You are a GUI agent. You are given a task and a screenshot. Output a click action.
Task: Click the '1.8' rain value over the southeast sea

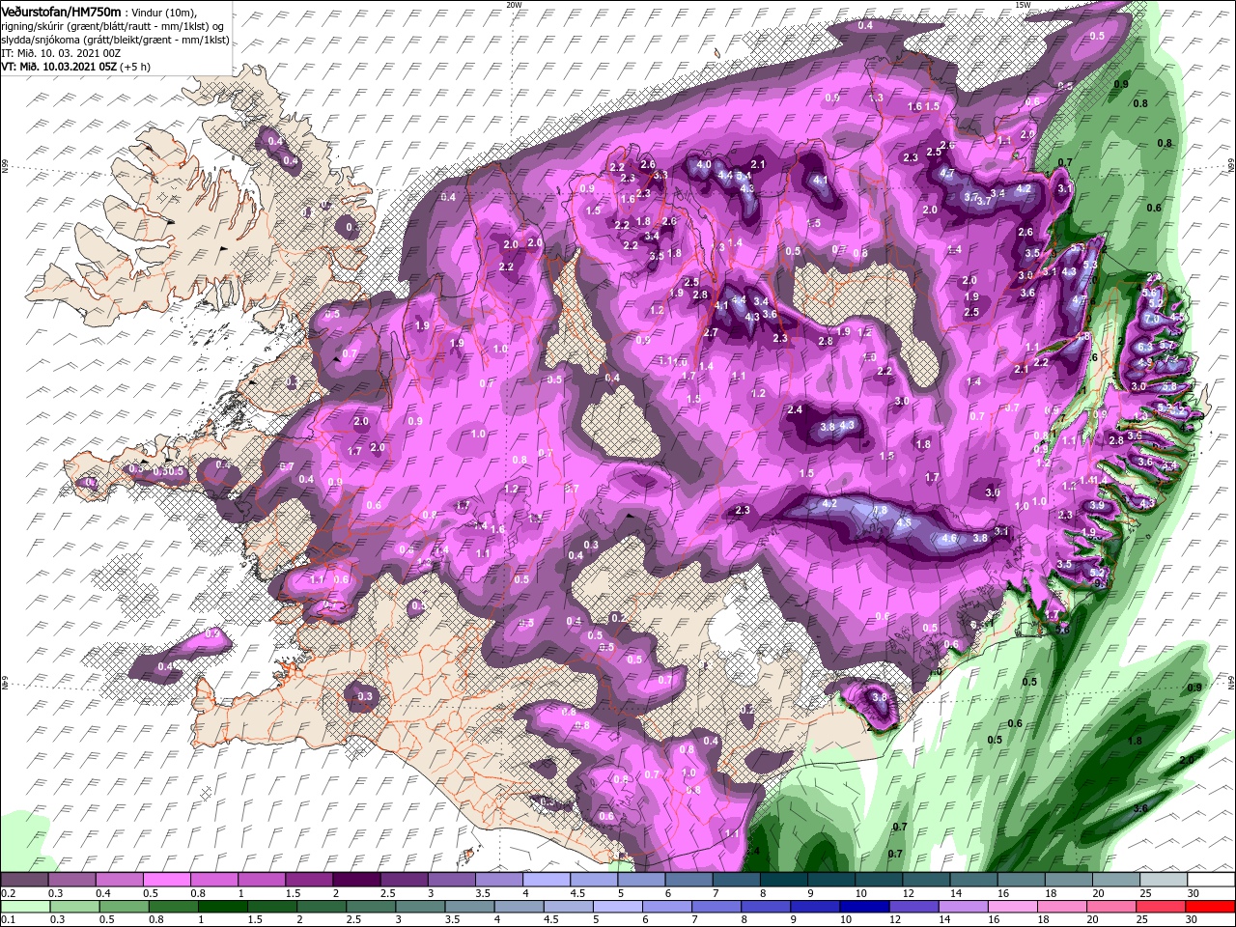pyautogui.click(x=1136, y=741)
